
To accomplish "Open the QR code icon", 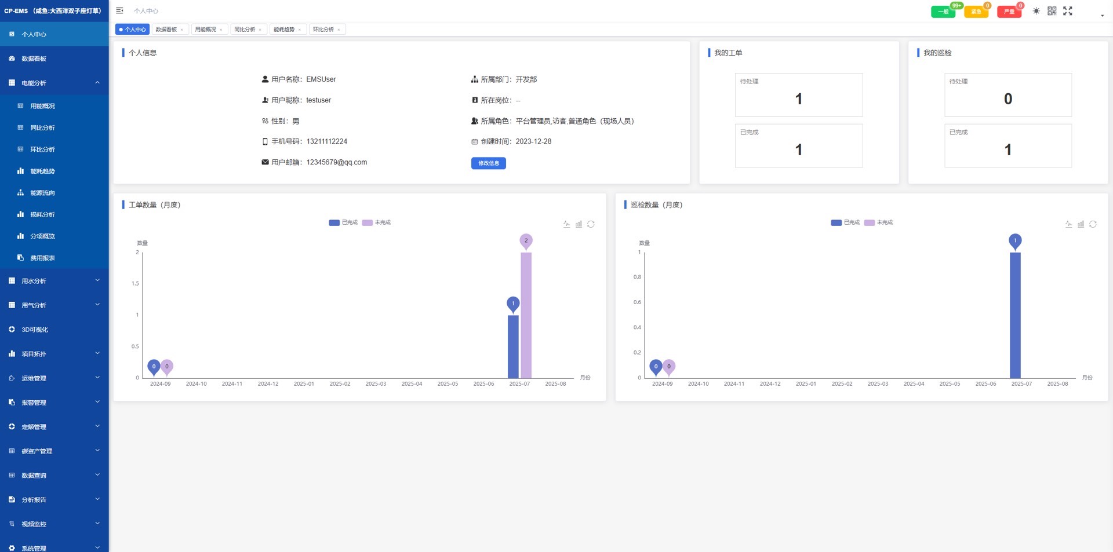I will point(1052,11).
